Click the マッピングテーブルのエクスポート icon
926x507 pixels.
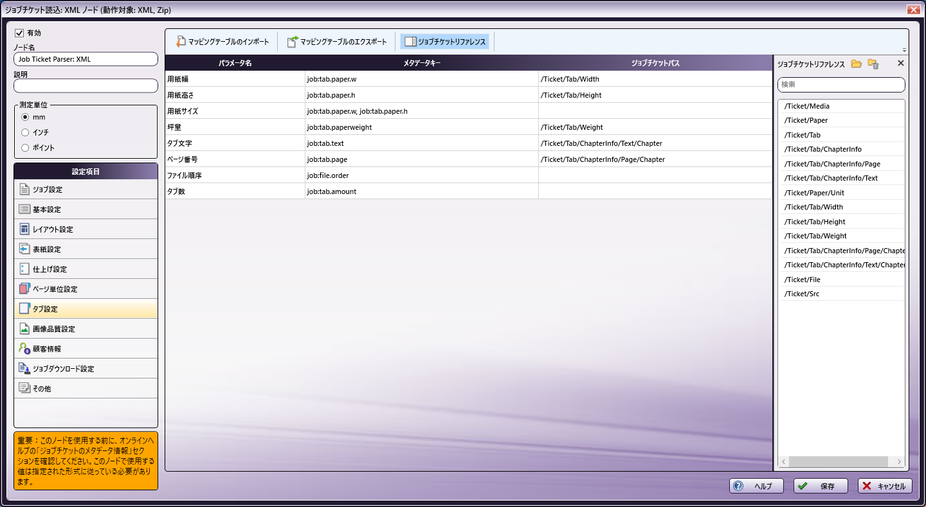point(292,42)
